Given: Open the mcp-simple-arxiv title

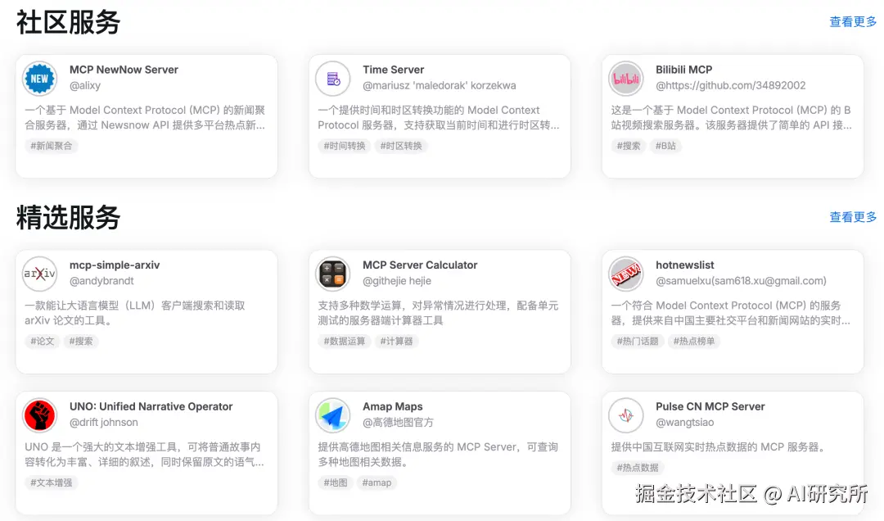Looking at the screenshot, I should tap(115, 265).
